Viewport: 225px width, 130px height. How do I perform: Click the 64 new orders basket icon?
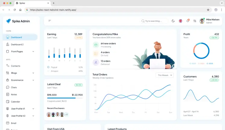click(96, 45)
